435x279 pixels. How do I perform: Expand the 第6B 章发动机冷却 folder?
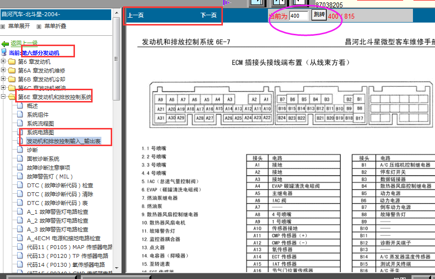click(x=3, y=79)
